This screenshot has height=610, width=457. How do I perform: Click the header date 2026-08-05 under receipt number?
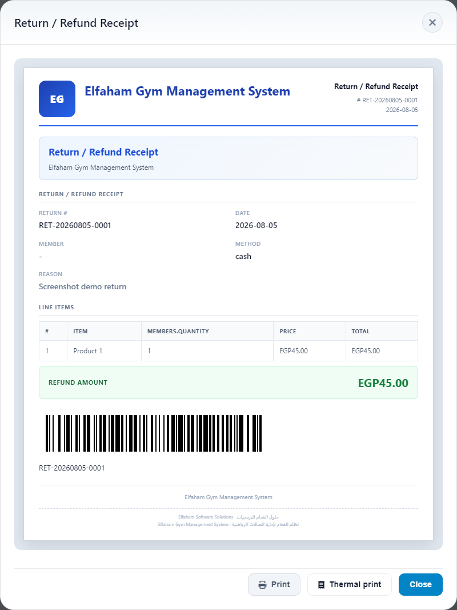(x=402, y=110)
